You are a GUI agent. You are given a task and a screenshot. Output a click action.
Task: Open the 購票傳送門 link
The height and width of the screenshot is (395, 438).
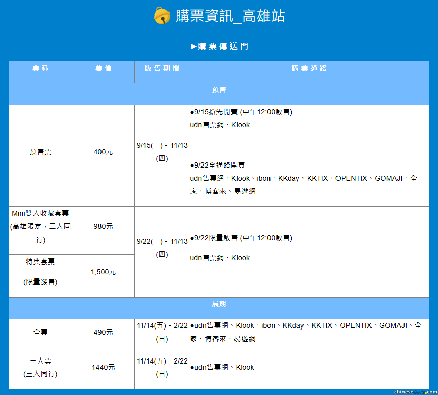tap(223, 46)
